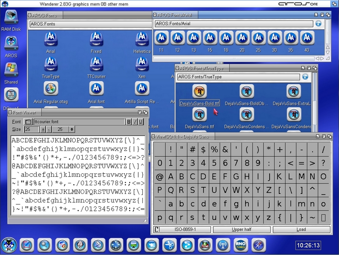Viewport: 339px width, 255px height.
Task: Toggle underline style in Font Viewer
Action: coord(140,122)
